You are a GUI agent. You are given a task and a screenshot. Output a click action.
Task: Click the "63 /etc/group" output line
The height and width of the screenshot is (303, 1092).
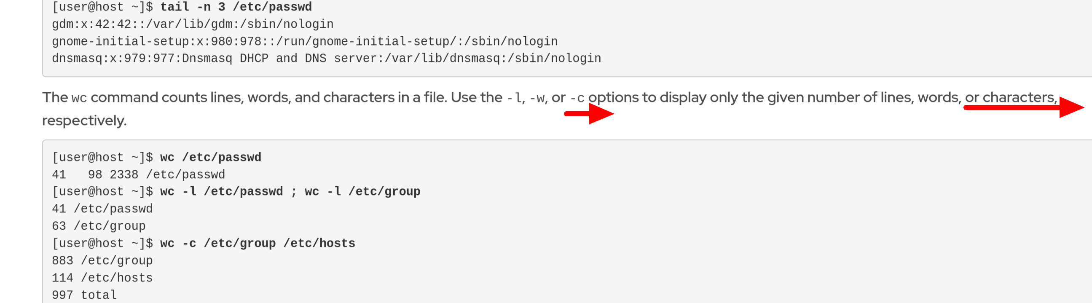pyautogui.click(x=98, y=226)
